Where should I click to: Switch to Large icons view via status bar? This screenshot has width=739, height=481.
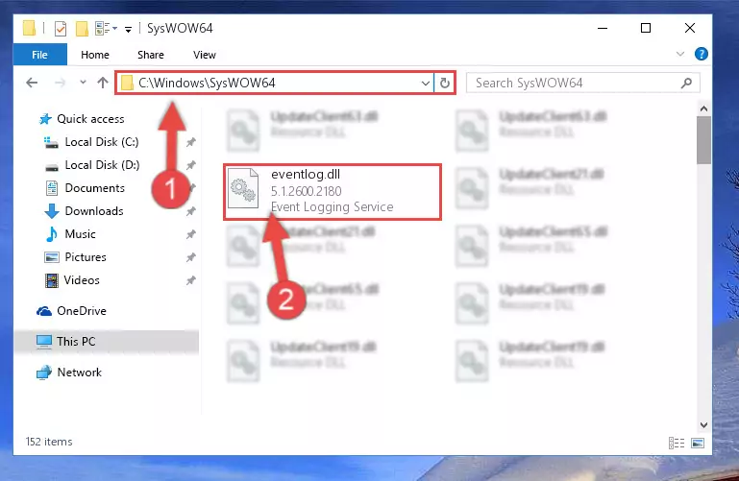698,443
